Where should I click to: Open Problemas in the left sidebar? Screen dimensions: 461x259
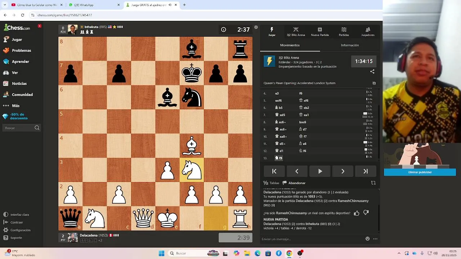click(17, 51)
